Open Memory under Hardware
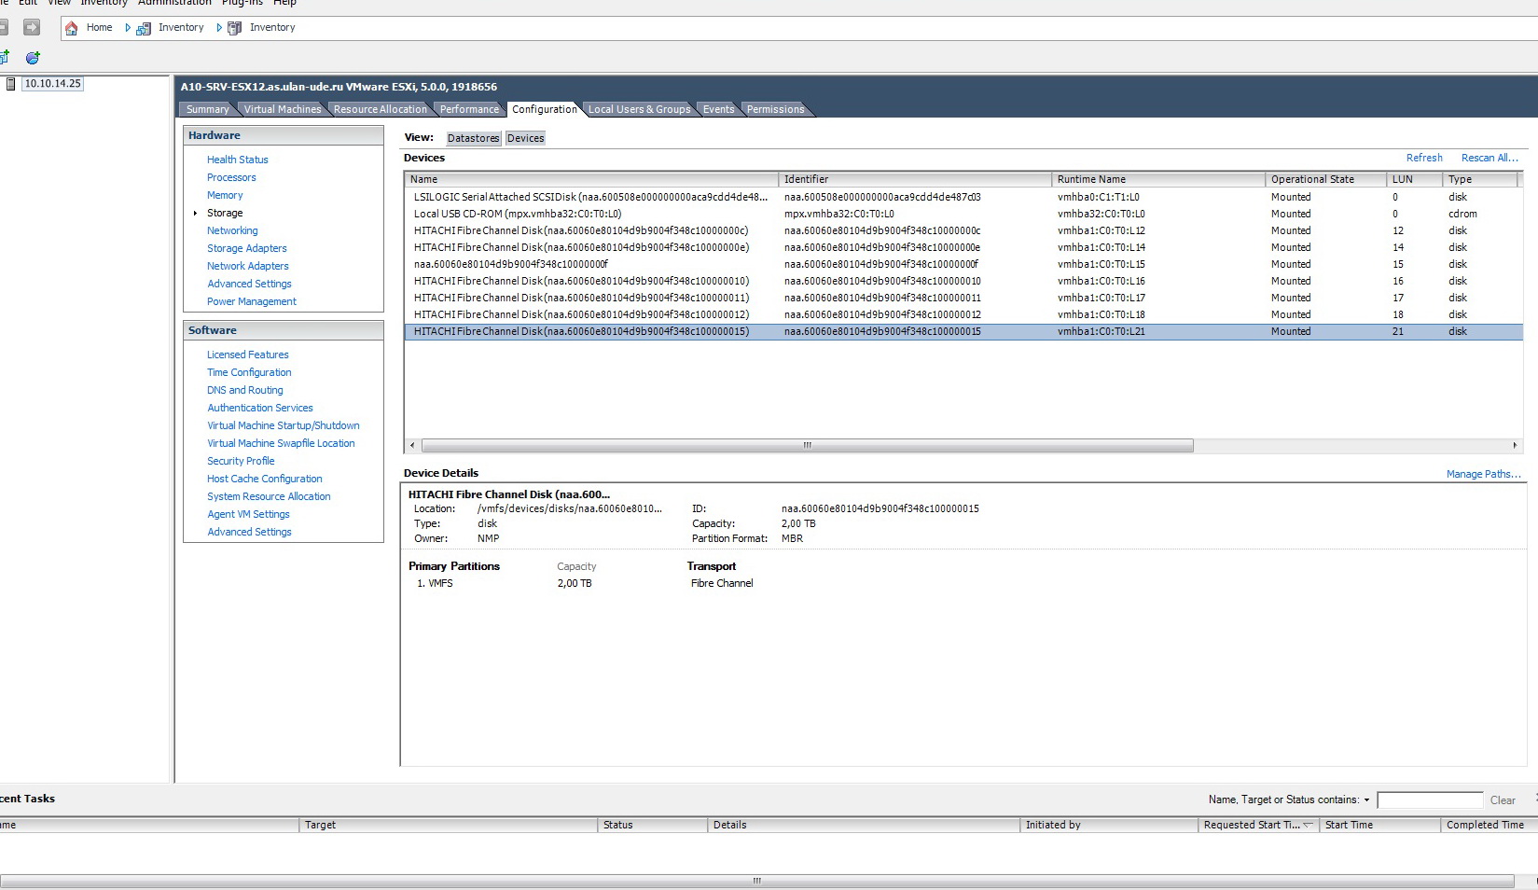Image resolution: width=1538 pixels, height=890 pixels. (x=225, y=195)
